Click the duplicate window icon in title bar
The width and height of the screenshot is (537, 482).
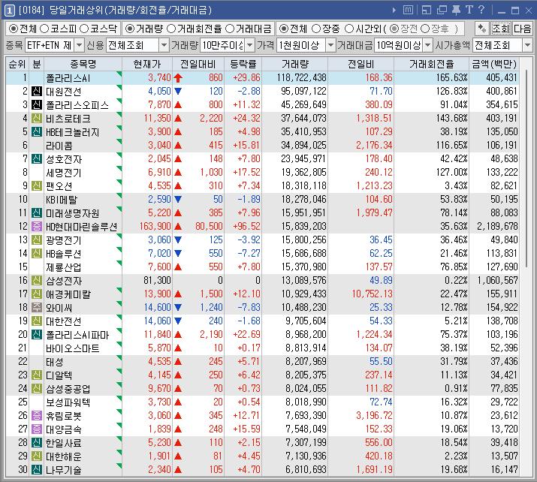point(442,10)
